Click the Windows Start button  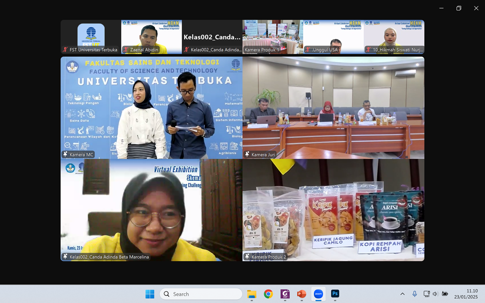coord(150,294)
